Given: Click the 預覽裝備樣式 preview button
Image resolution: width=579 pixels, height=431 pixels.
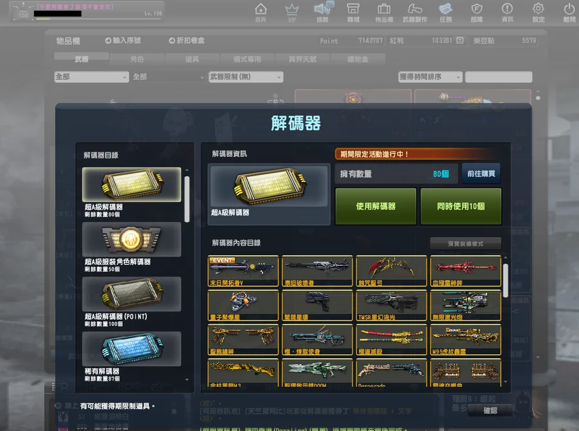Looking at the screenshot, I should [x=466, y=243].
